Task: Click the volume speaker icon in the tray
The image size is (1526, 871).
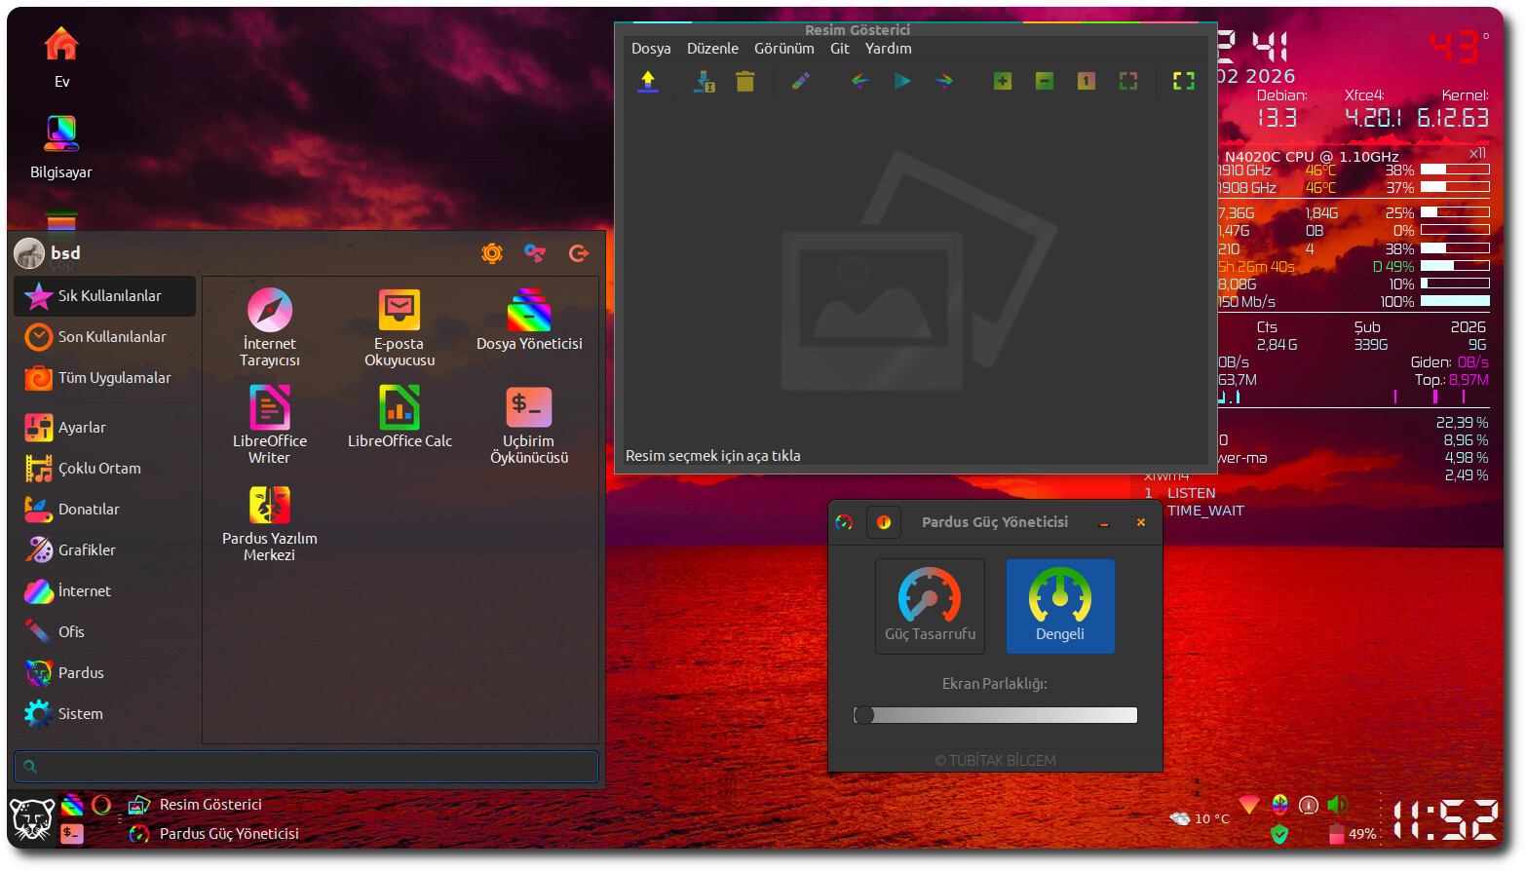Action: (1337, 805)
